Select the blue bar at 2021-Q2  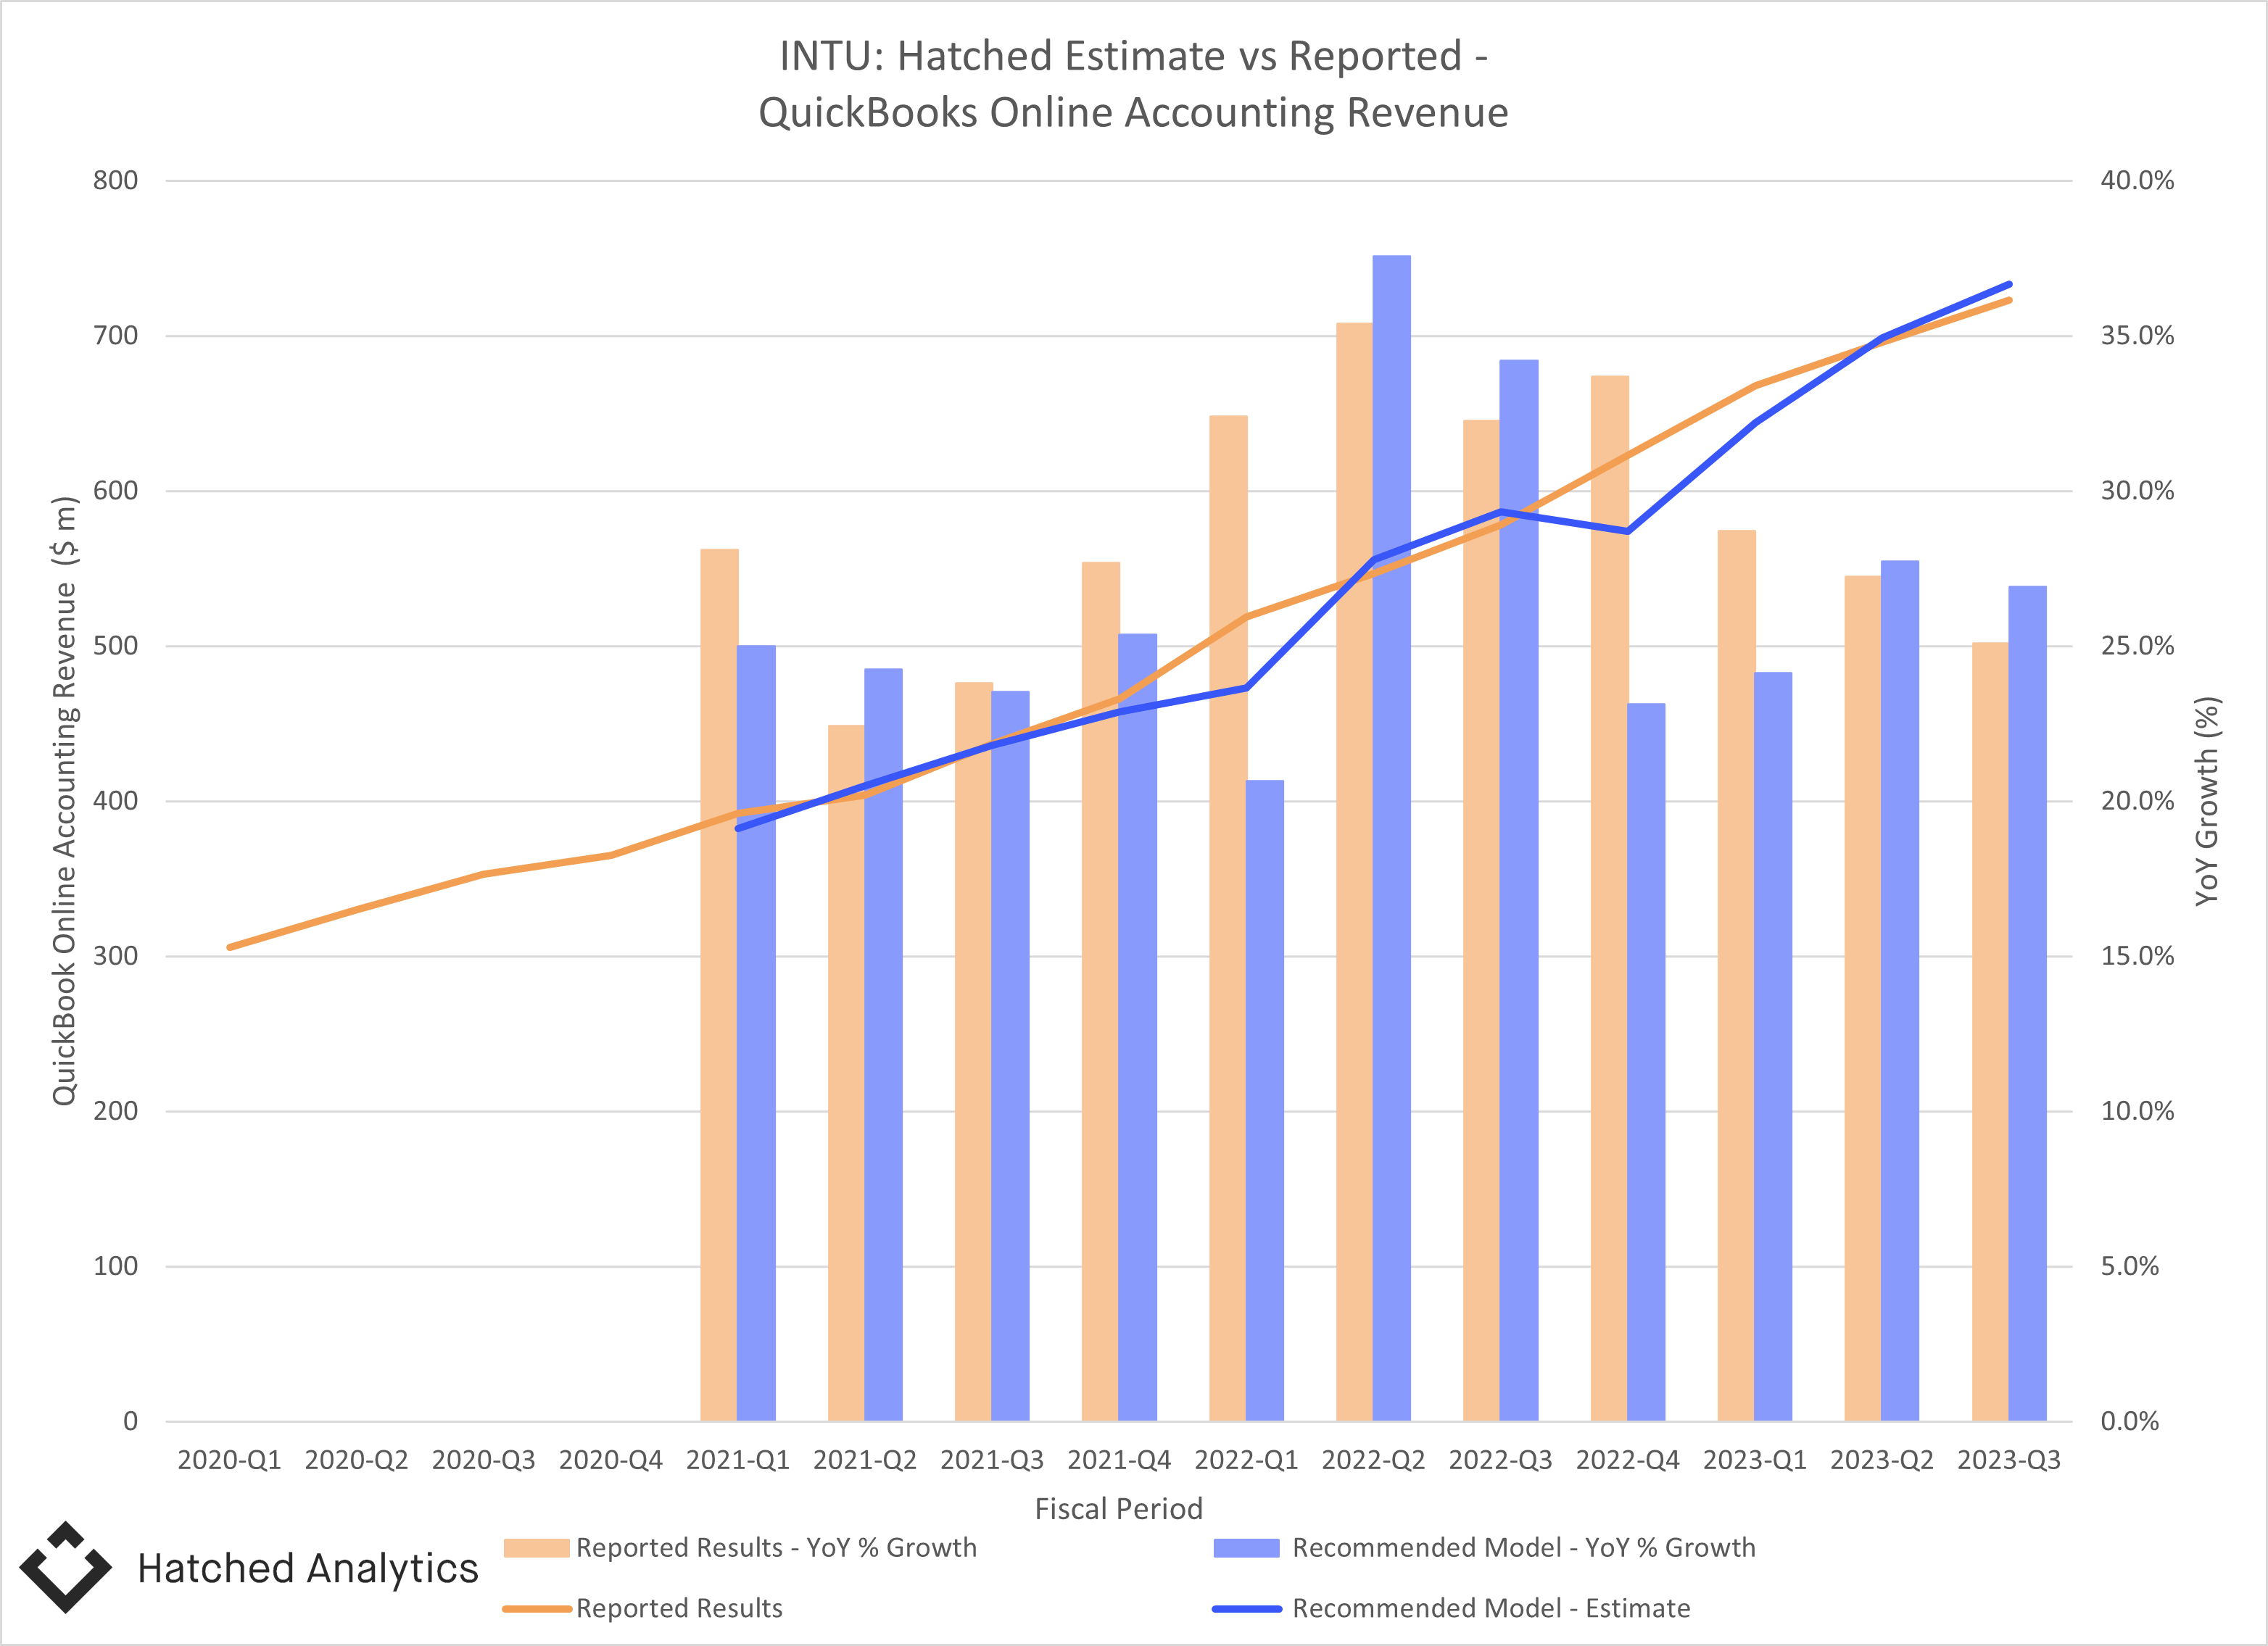883,1044
